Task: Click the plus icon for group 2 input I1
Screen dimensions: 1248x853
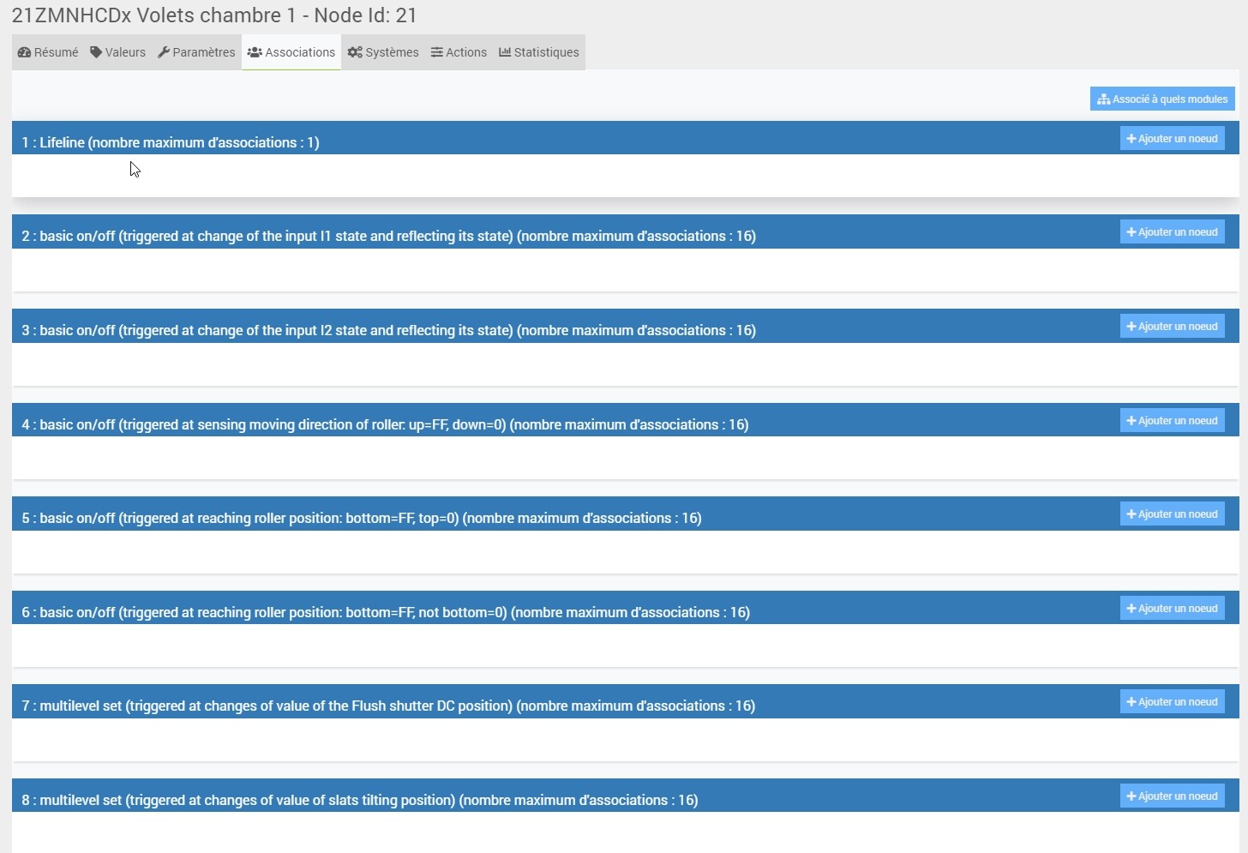Action: pos(1131,232)
